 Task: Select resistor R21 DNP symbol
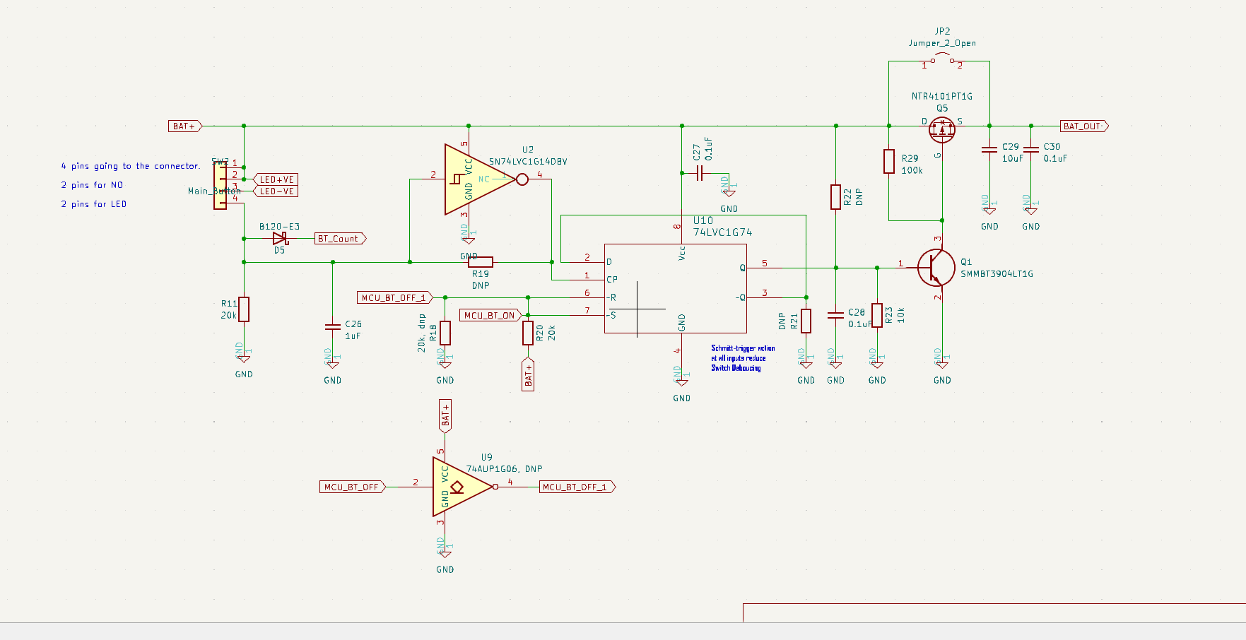point(806,321)
